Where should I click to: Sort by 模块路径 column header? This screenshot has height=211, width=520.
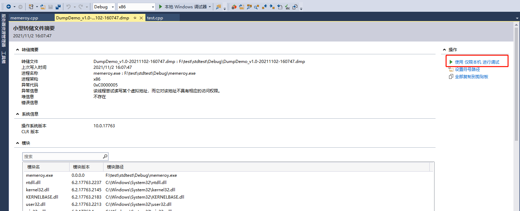pyautogui.click(x=267, y=167)
